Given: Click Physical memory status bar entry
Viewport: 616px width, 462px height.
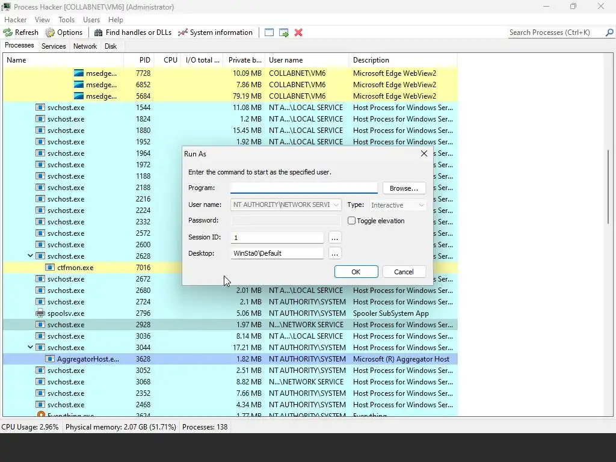Looking at the screenshot, I should tap(120, 427).
